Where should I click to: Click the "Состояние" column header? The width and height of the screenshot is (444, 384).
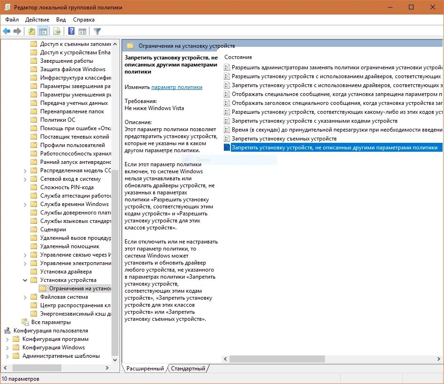point(238,57)
